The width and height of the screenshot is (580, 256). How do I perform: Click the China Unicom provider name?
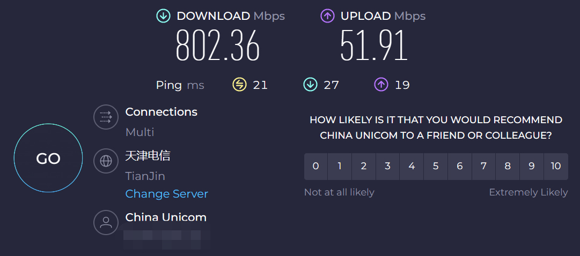click(x=166, y=217)
